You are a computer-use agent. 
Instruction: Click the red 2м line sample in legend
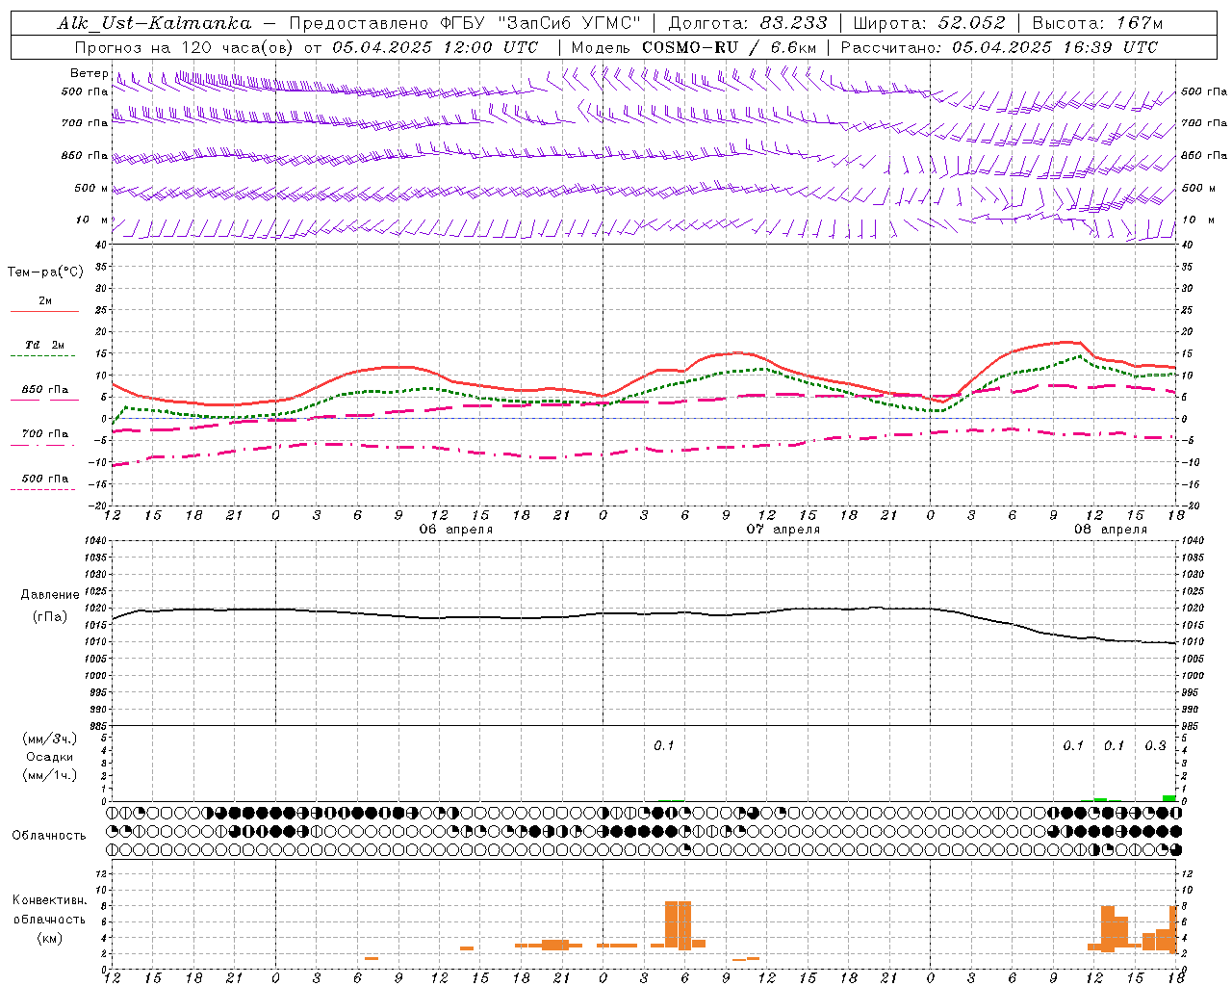(x=44, y=311)
